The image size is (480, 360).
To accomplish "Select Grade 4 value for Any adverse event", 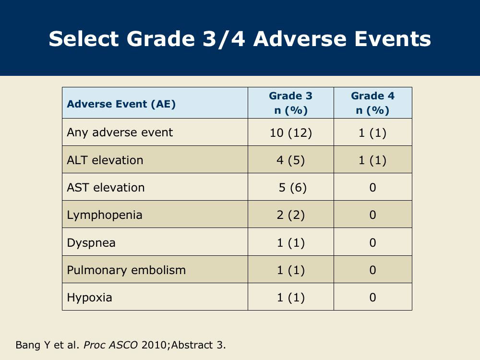I will pos(372,133).
